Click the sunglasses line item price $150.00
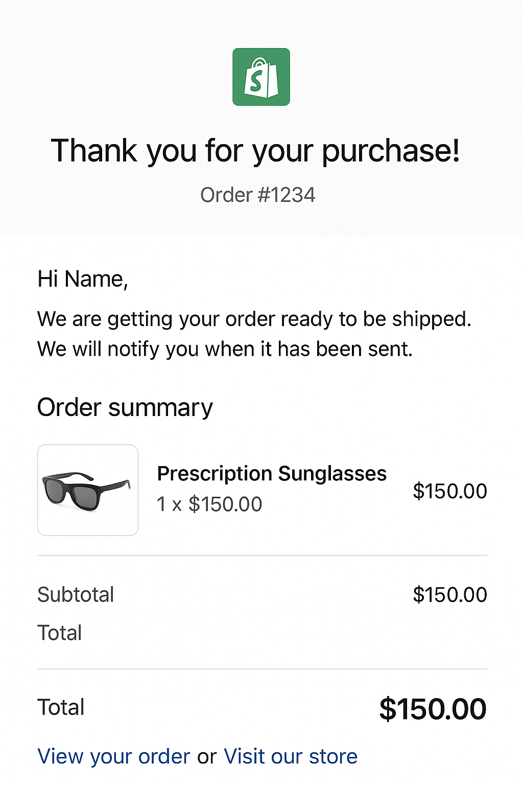The width and height of the screenshot is (523, 785). 450,491
